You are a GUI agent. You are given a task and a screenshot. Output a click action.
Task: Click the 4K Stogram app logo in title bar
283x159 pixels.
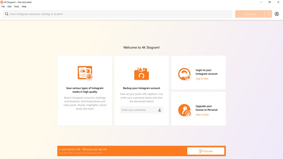coord(2,2)
